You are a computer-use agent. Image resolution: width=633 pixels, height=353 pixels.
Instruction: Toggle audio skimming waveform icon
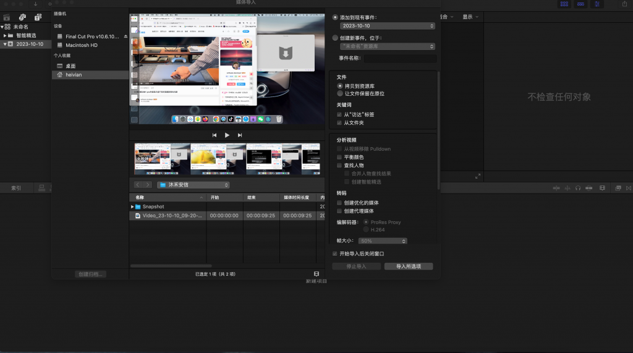[567, 188]
